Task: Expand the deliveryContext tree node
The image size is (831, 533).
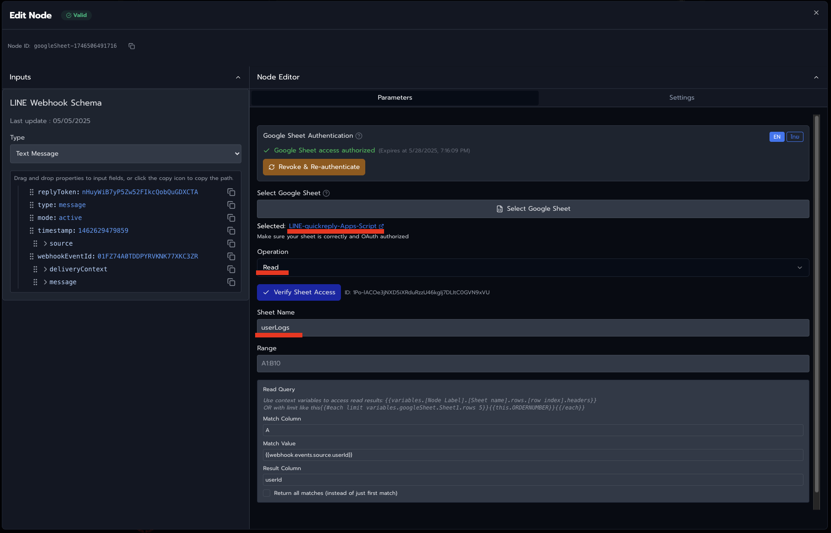Action: 45,269
